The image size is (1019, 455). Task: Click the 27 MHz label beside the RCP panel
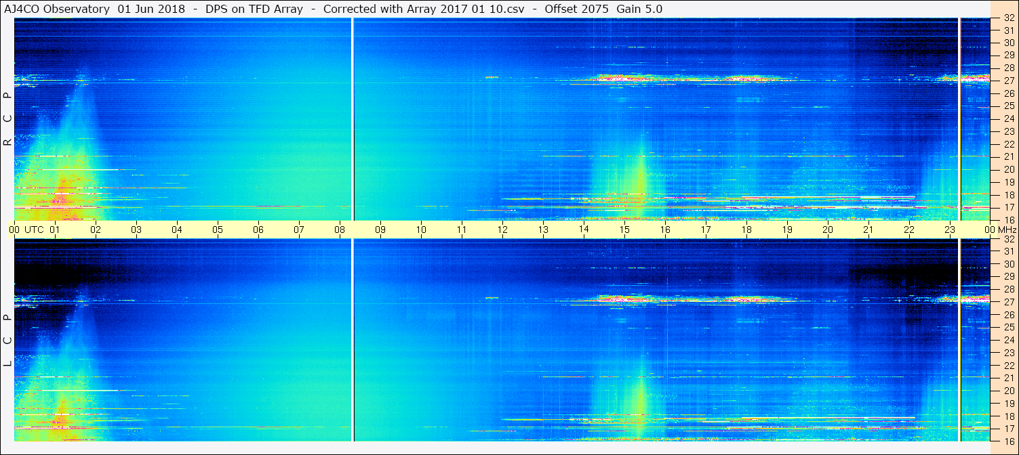point(1009,80)
